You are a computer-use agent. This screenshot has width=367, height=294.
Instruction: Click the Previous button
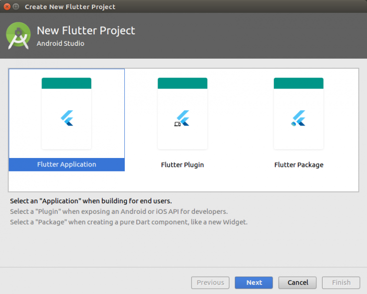tap(210, 283)
